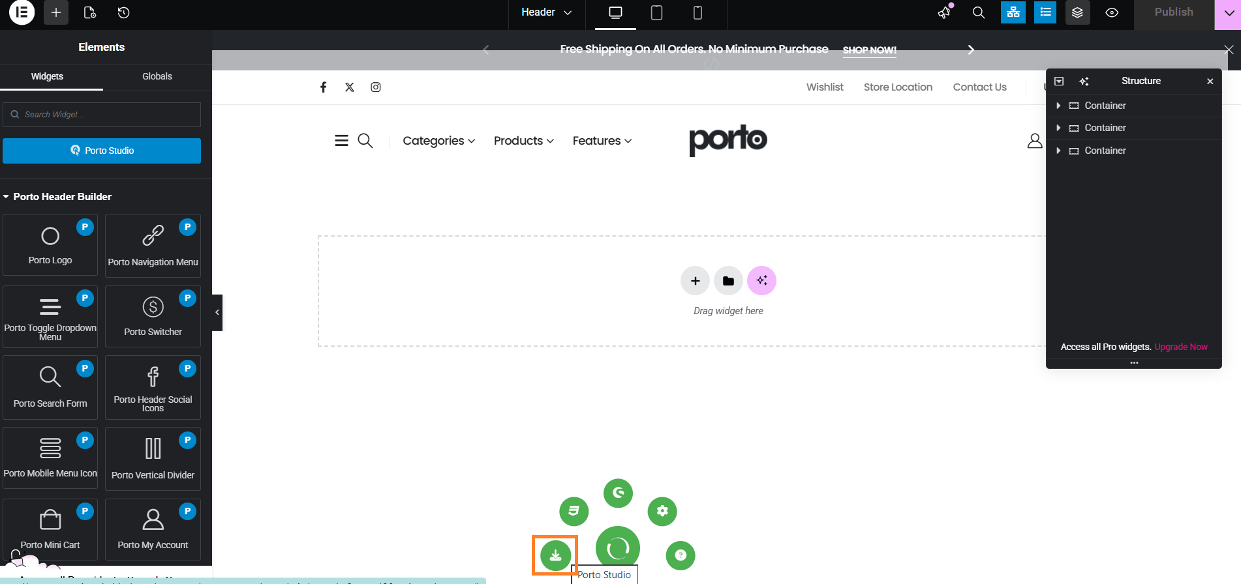This screenshot has width=1241, height=584.
Task: Click the green download icon in Porto Studio menu
Action: 555,555
